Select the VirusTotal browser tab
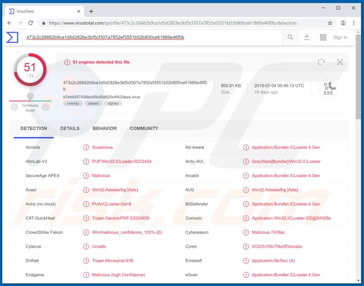 (x=44, y=12)
